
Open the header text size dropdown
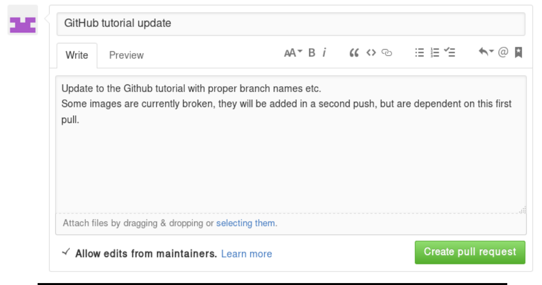click(x=293, y=53)
